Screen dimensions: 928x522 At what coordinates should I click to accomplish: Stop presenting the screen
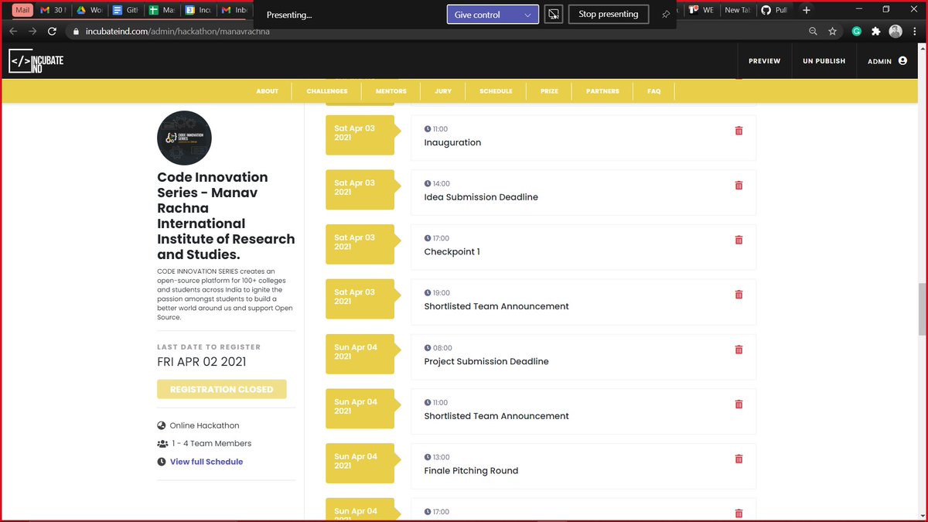point(609,15)
